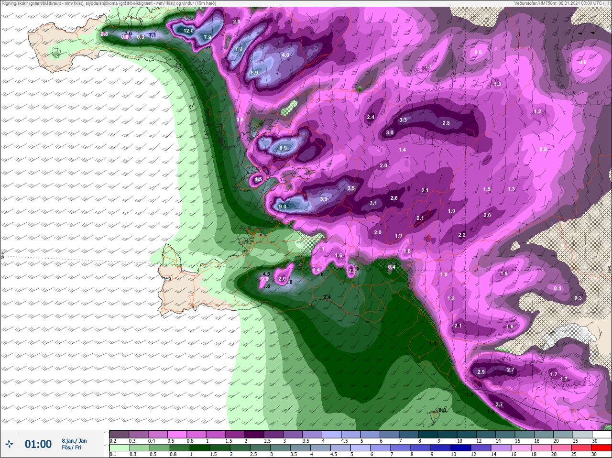
Task: Click the 4.0 precipitation value on the map
Action: 285,55
